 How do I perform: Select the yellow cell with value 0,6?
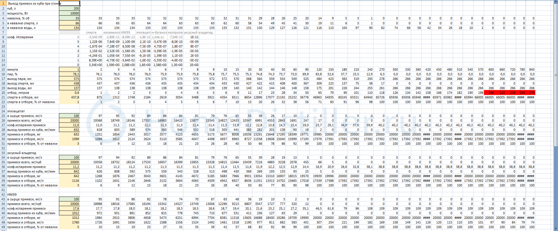(x=69, y=93)
